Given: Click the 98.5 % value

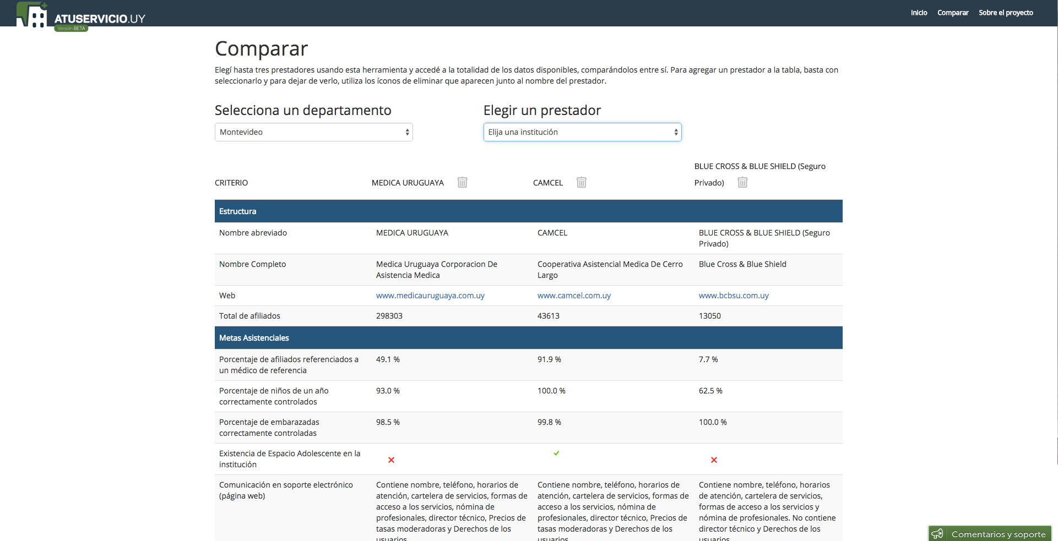Looking at the screenshot, I should coord(388,422).
